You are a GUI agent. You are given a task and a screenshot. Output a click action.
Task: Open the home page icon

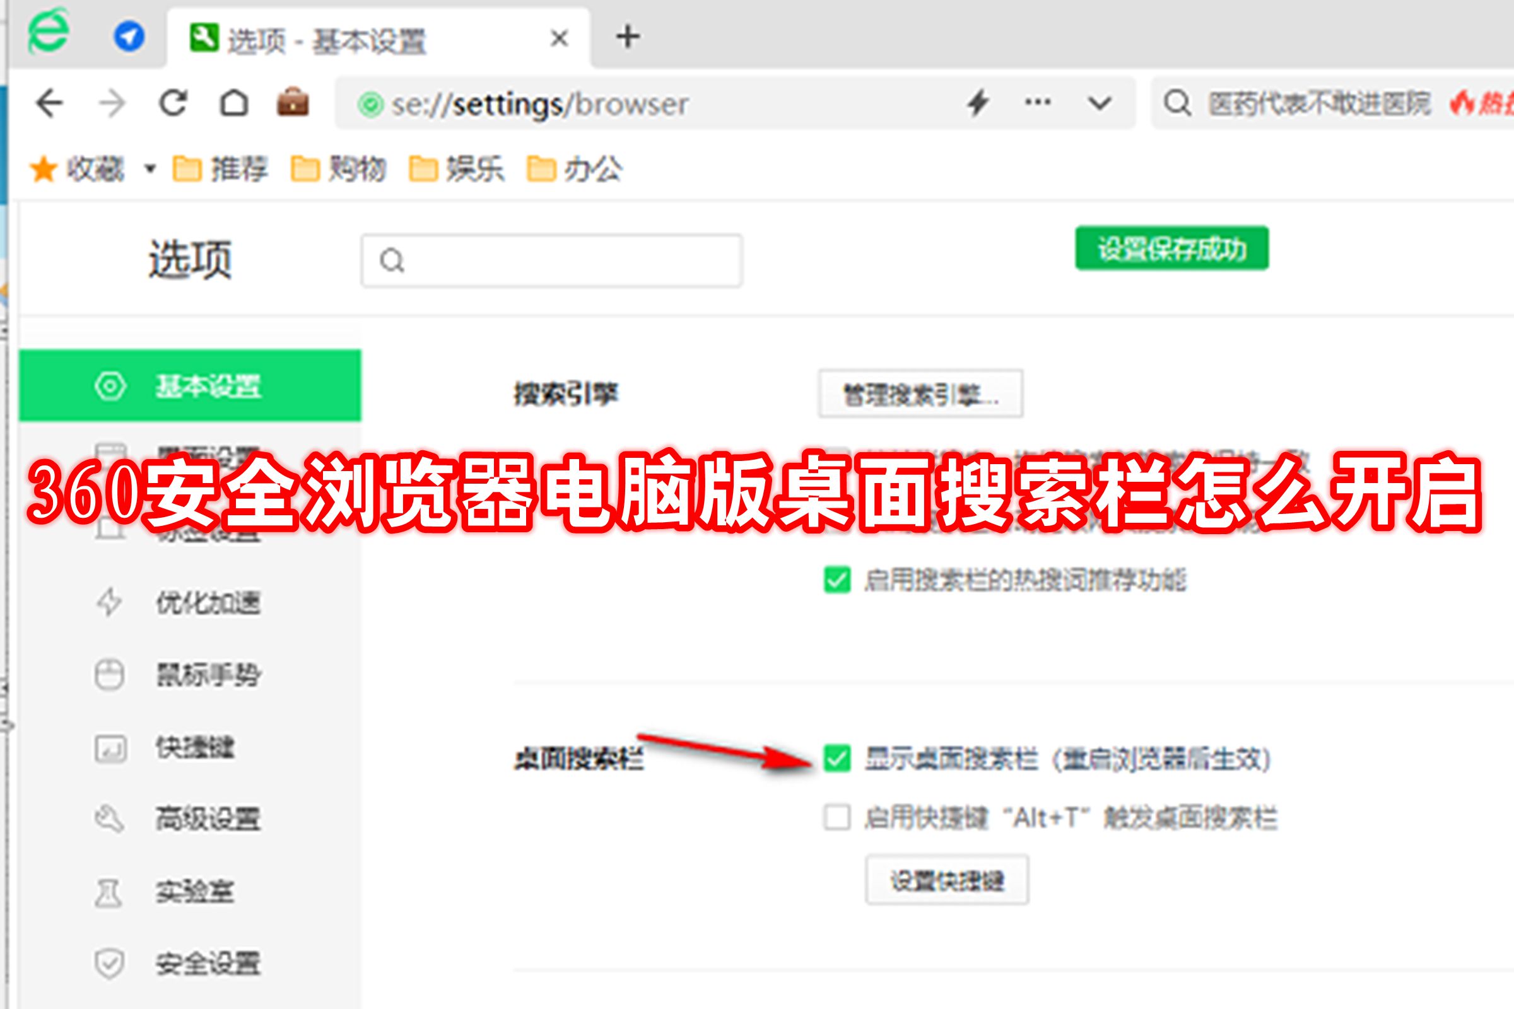click(235, 103)
